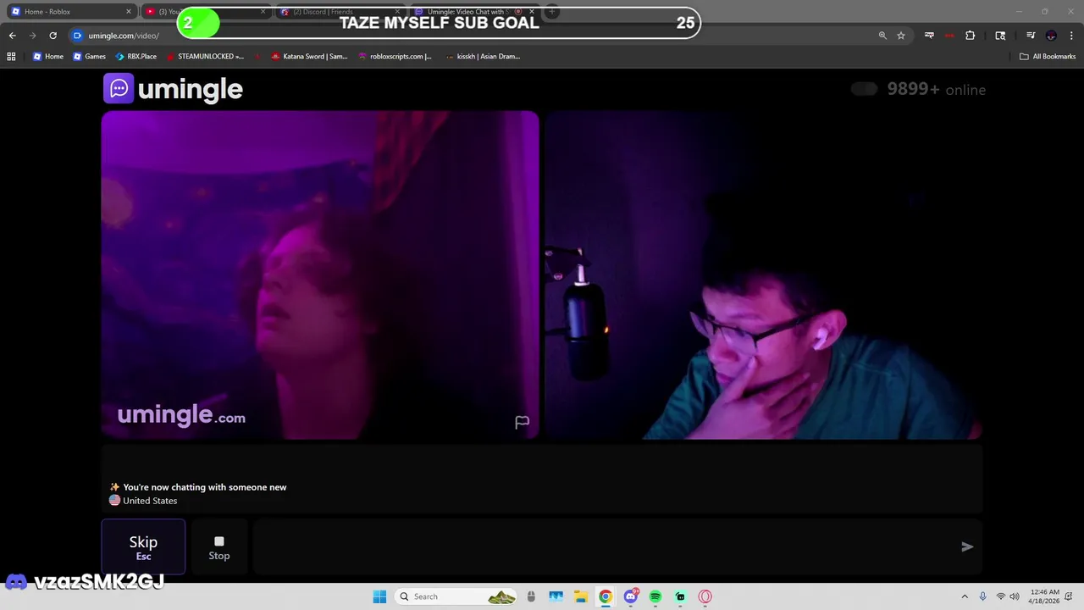This screenshot has width=1084, height=610.
Task: Open the Katana Sword bookmark
Action: click(309, 57)
